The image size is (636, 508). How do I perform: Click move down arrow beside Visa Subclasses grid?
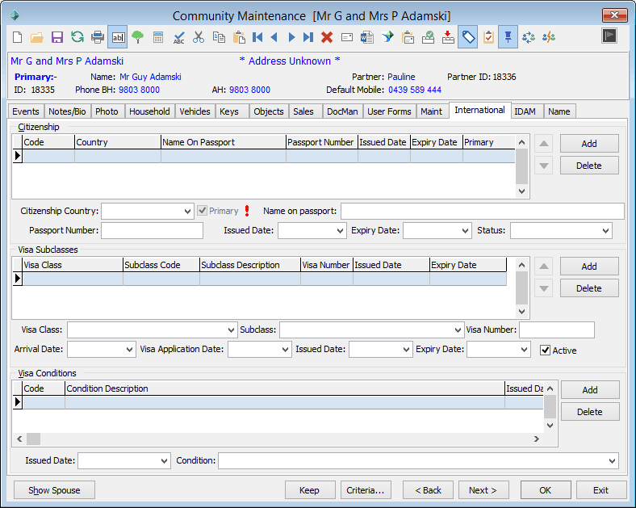[x=543, y=288]
